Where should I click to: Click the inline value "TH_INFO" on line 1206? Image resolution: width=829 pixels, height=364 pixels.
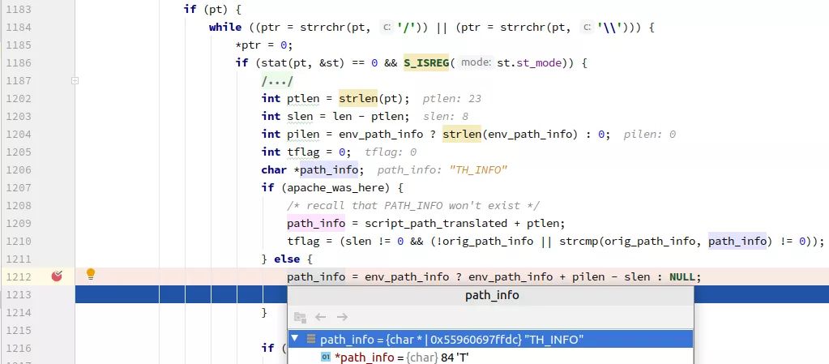pos(478,170)
